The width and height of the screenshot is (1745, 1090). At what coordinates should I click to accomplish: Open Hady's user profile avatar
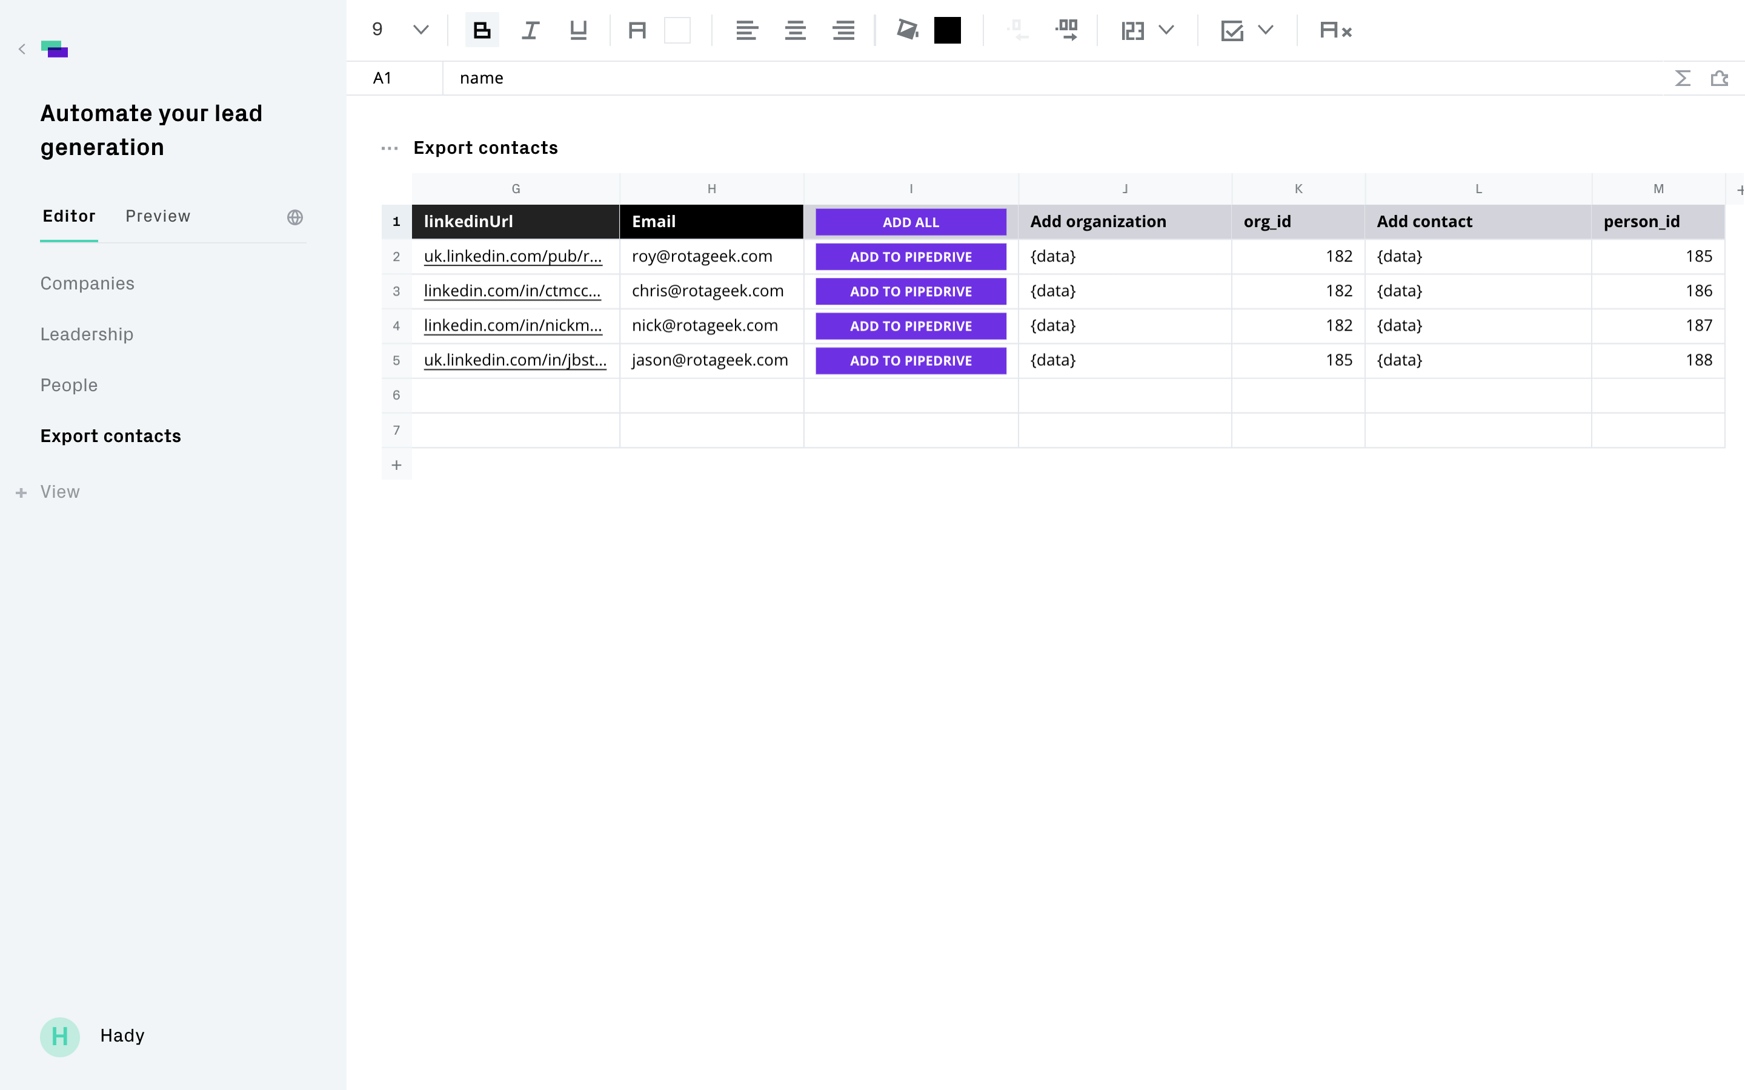pos(60,1037)
